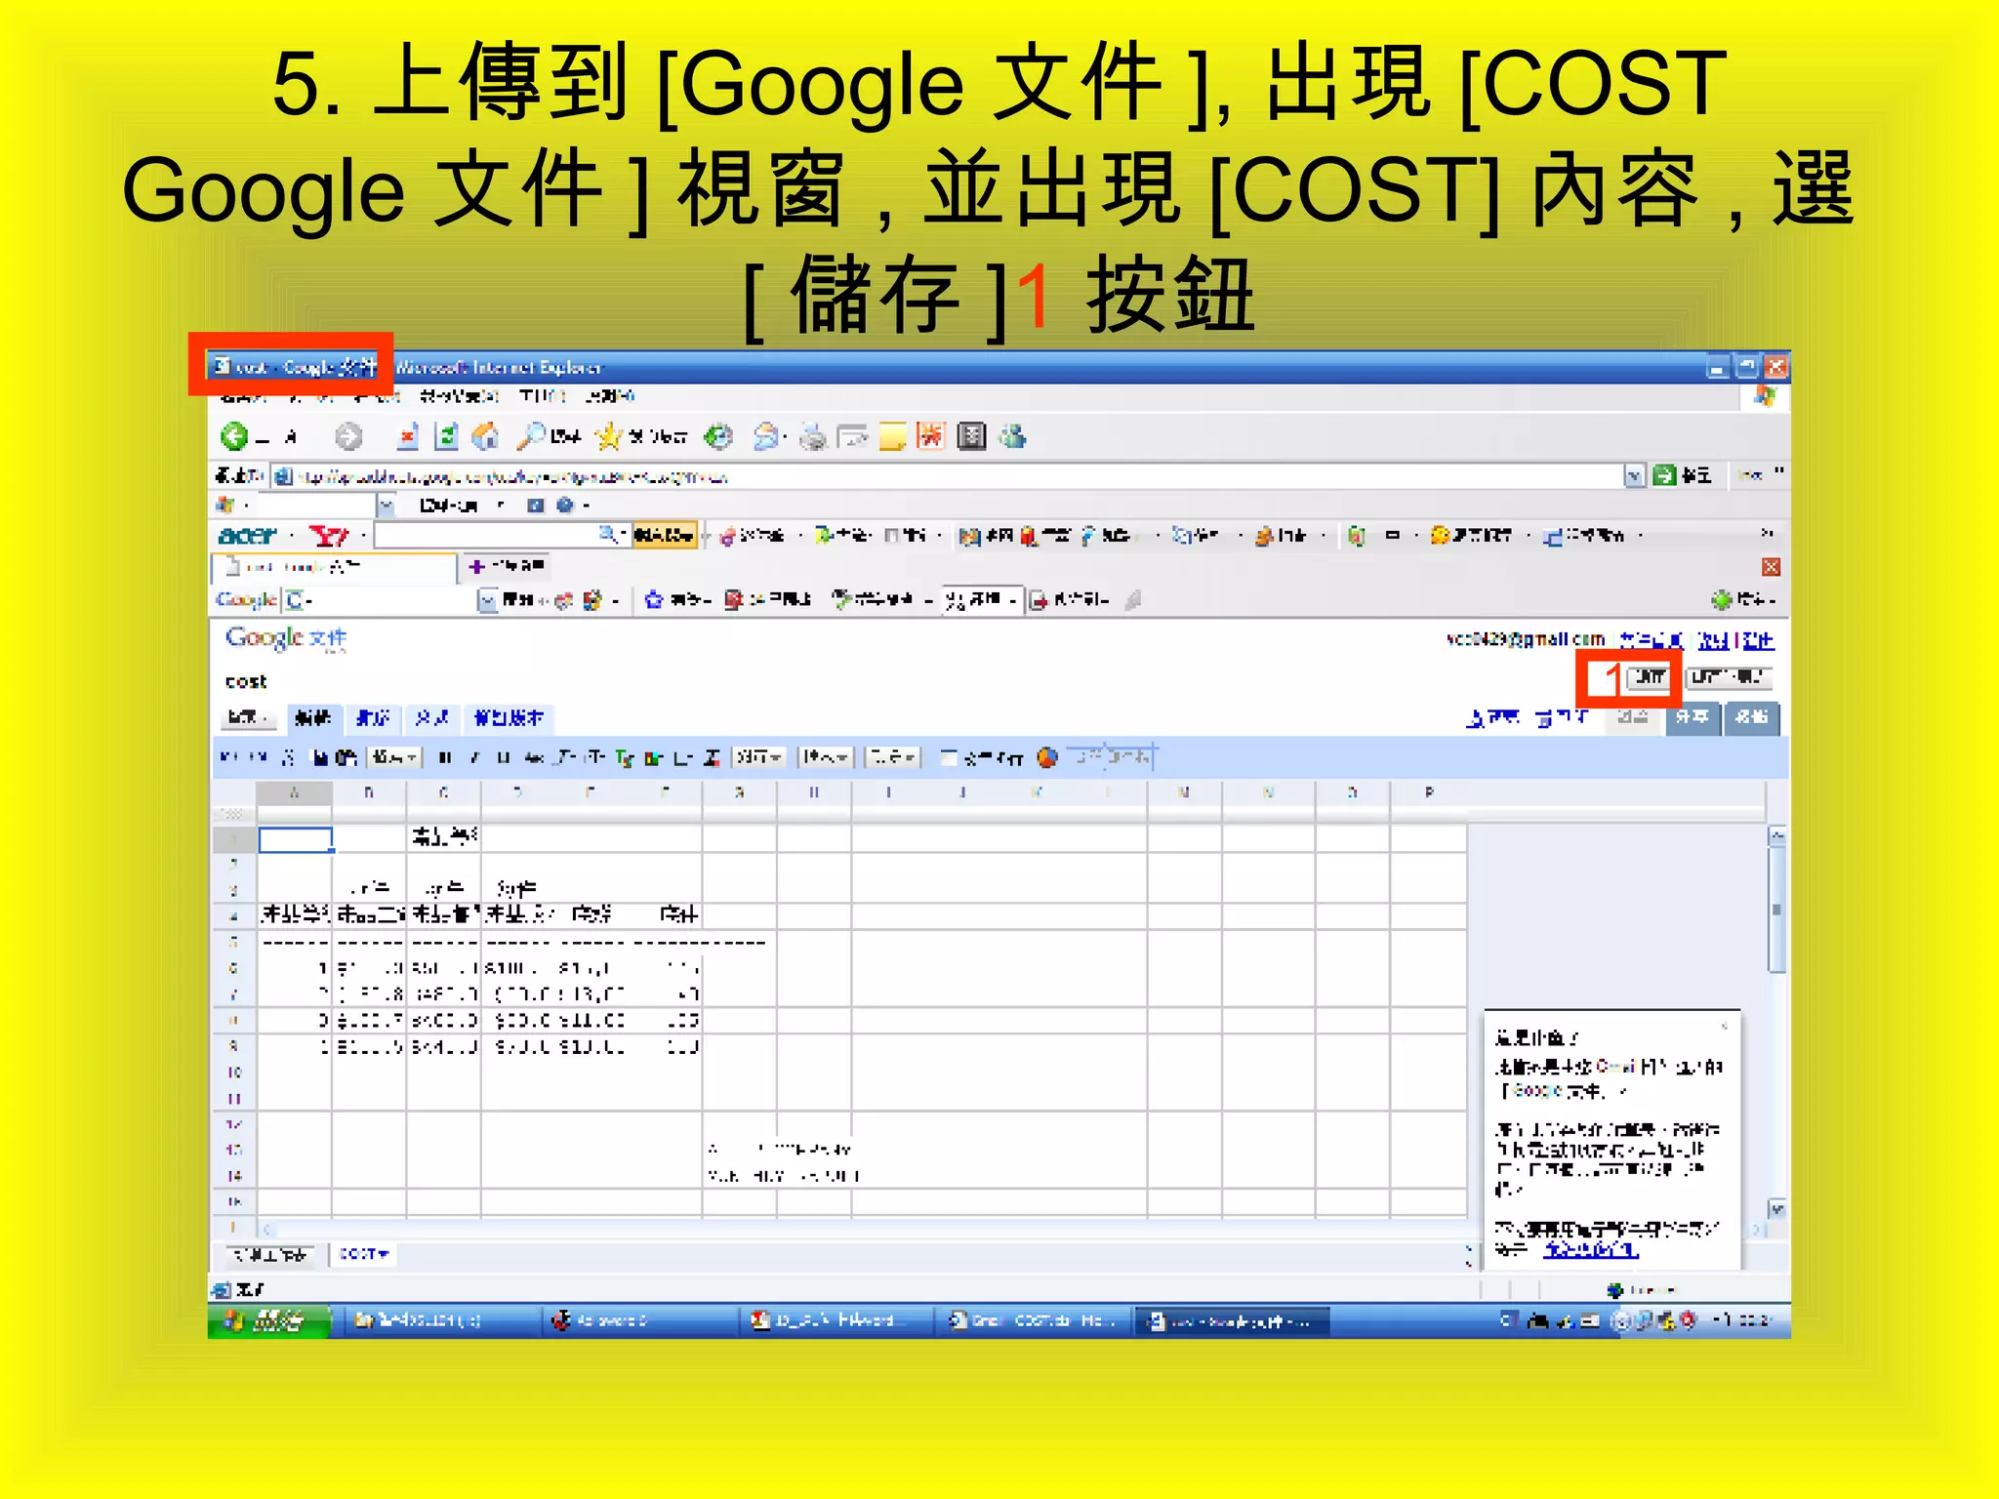Select cell A1 in the spreadsheet
1999x1499 pixels.
pyautogui.click(x=295, y=839)
